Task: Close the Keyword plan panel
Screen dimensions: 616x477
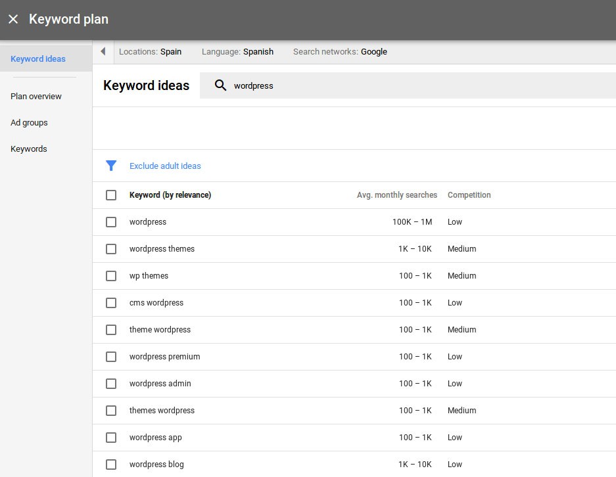Action: coord(13,19)
